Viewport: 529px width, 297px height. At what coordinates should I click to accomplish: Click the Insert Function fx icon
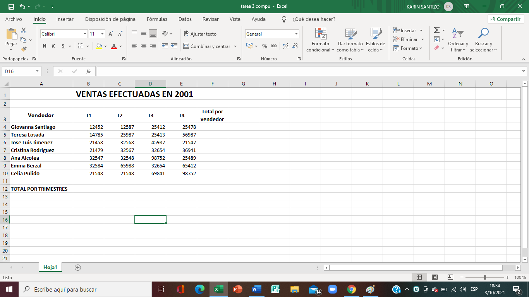(x=88, y=71)
